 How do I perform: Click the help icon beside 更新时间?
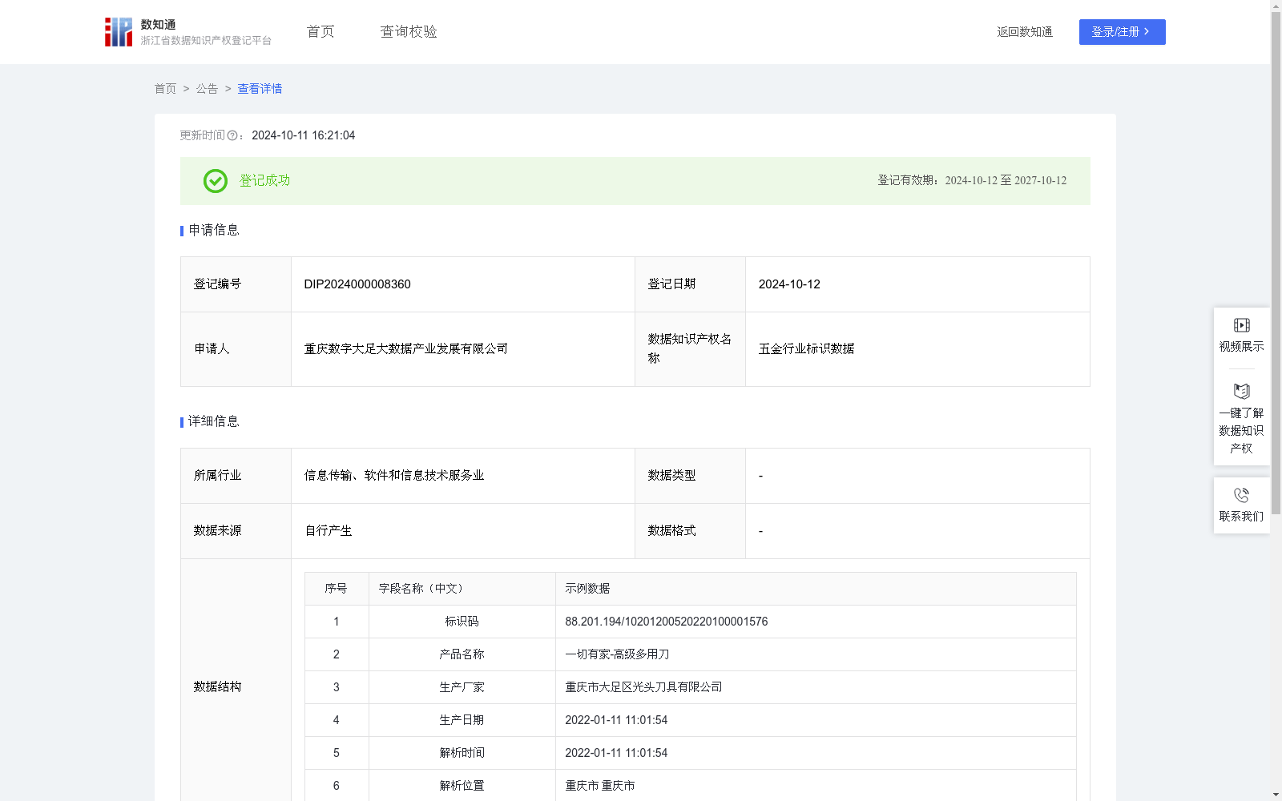pos(232,136)
